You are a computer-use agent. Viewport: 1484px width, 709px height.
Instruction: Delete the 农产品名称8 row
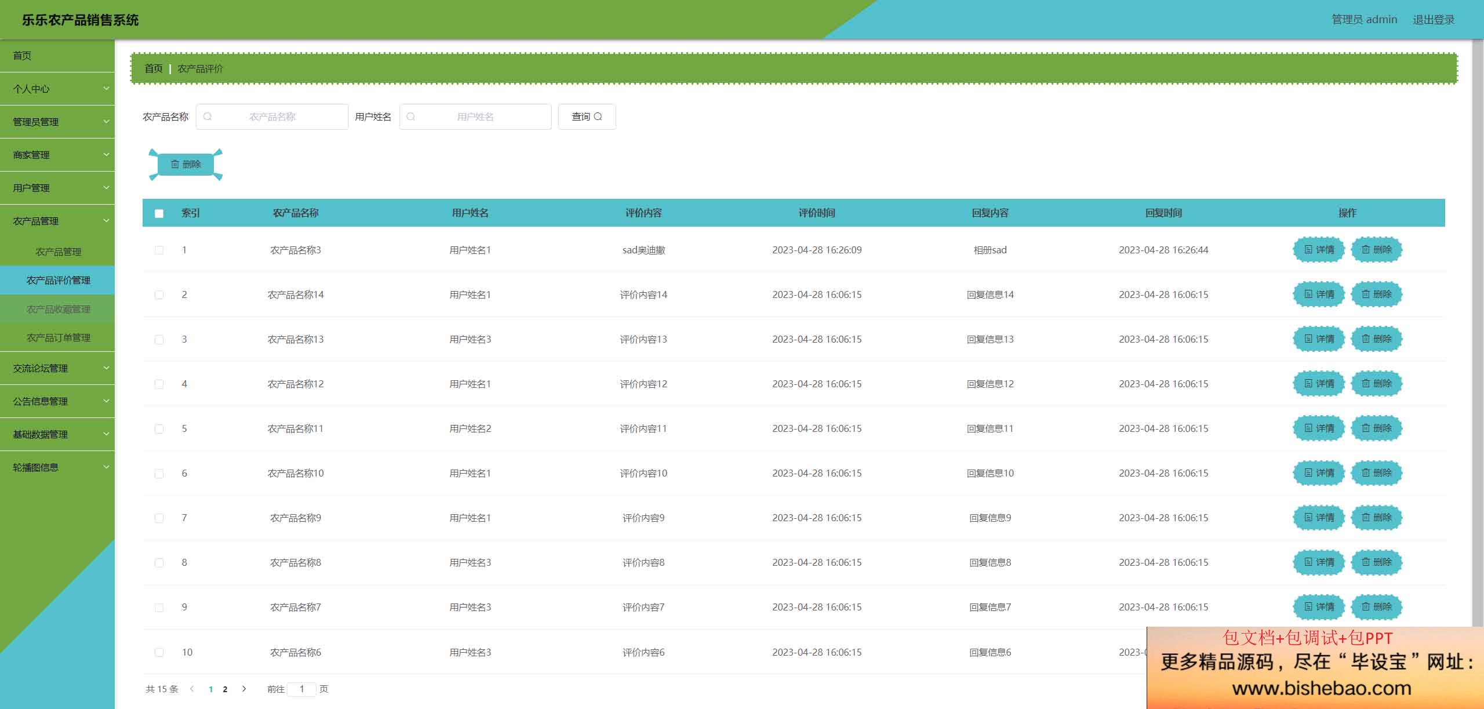coord(1376,562)
